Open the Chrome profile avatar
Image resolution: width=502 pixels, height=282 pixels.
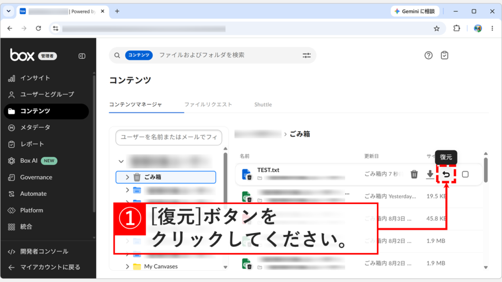click(477, 28)
